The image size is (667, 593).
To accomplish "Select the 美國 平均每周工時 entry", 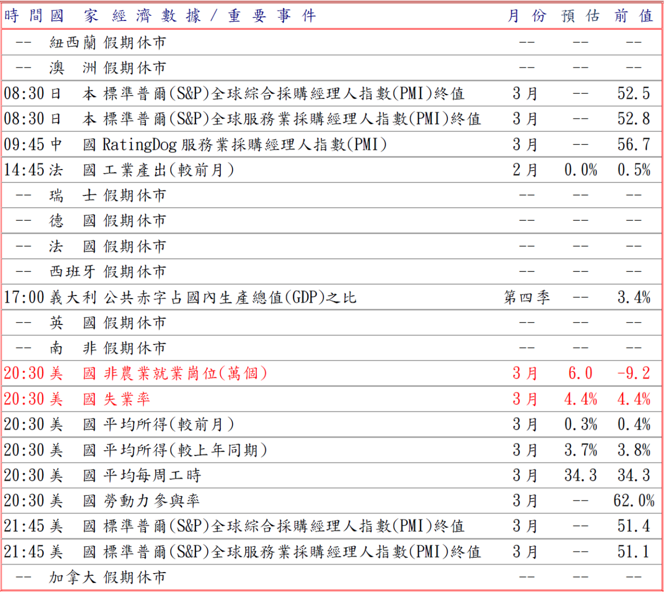I will [152, 475].
